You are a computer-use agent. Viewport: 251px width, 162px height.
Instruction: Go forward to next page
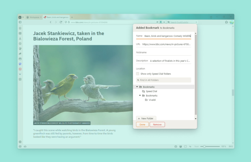pos(56,22)
